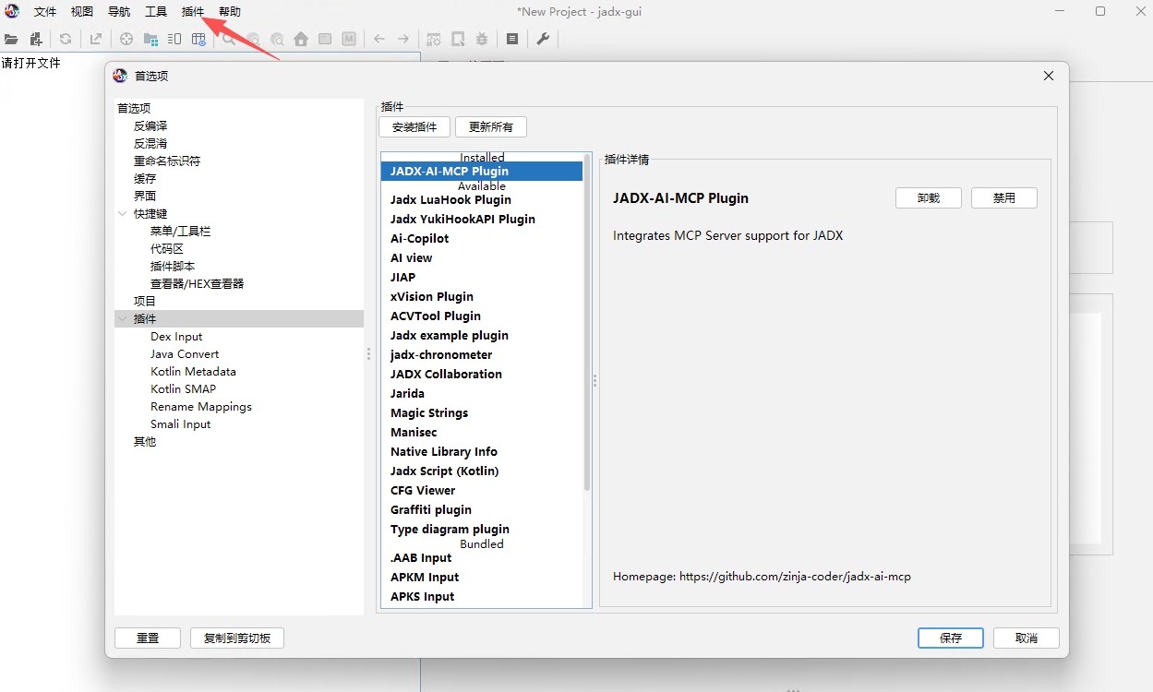
Task: Select Kotlin Metadata tree item
Action: click(193, 372)
